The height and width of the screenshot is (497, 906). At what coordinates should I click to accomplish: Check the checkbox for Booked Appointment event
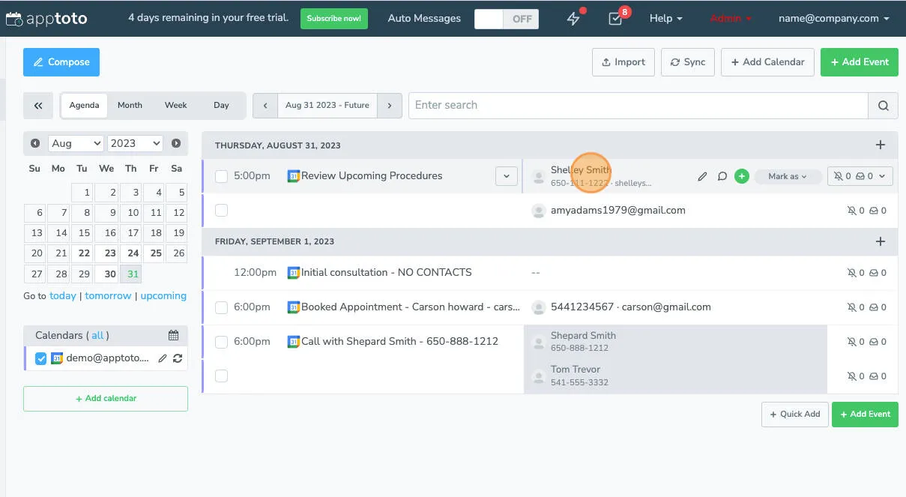click(x=221, y=307)
